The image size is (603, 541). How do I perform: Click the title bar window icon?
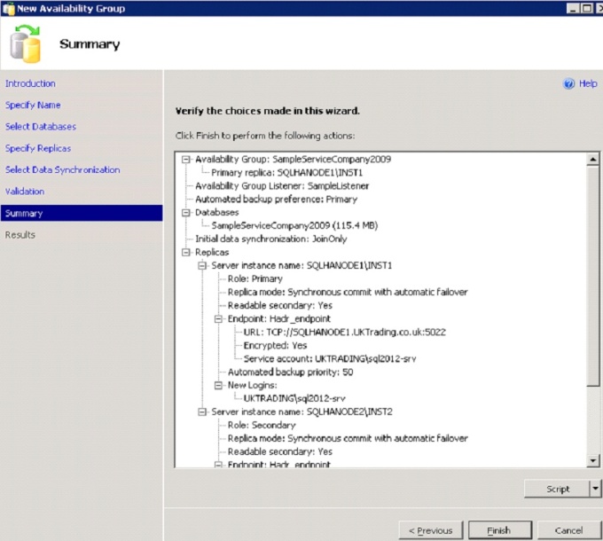tap(9, 9)
